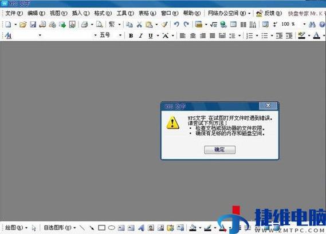The image size is (326, 234).
Task: Choose the select objects pointer tool
Action: coord(34,228)
